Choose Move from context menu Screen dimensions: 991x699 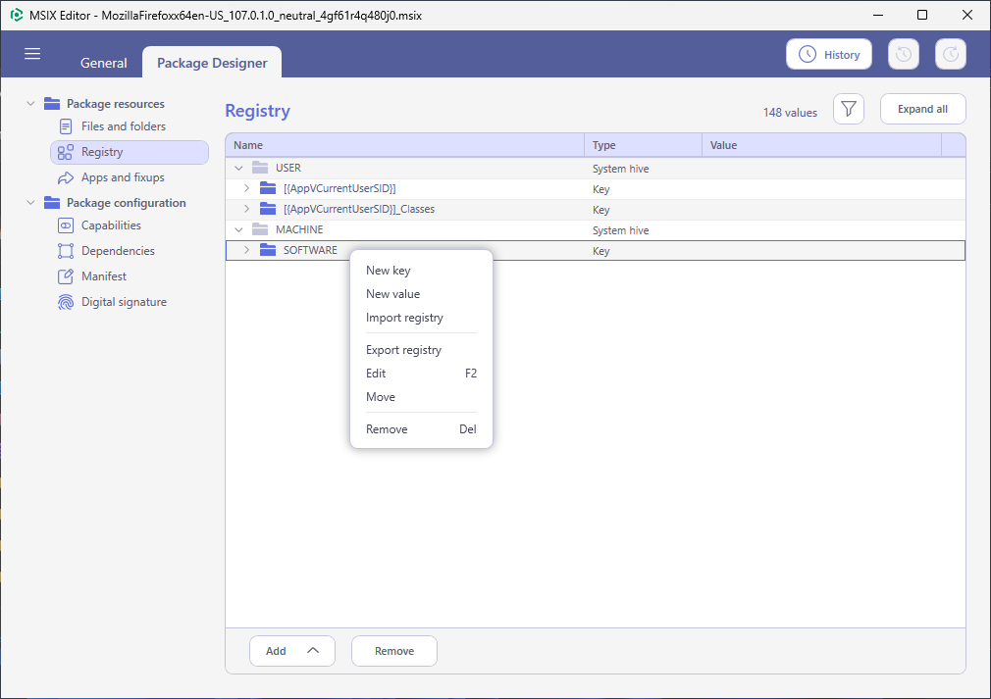click(421, 397)
